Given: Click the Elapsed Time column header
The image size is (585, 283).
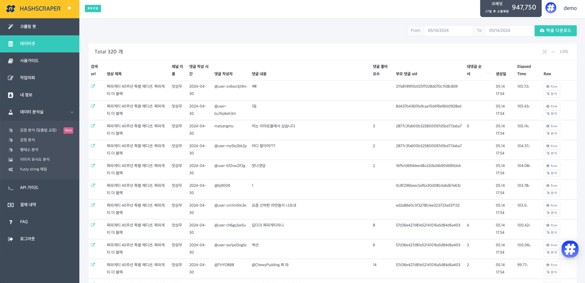Looking at the screenshot, I should pos(524,70).
